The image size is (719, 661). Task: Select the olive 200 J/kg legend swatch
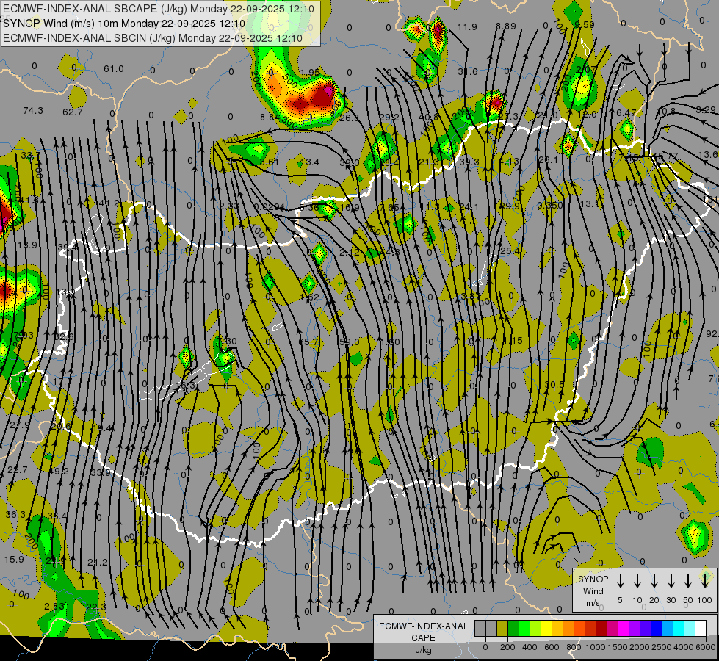[x=502, y=628]
